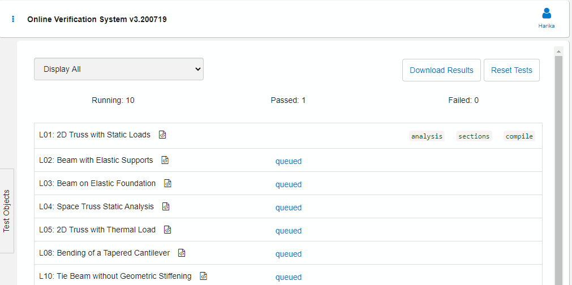The image size is (572, 285).
Task: Open code file icon for L05 Thermal Load
Action: pos(167,230)
